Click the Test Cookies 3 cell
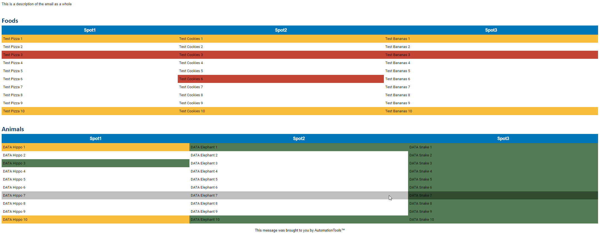 tap(281, 55)
